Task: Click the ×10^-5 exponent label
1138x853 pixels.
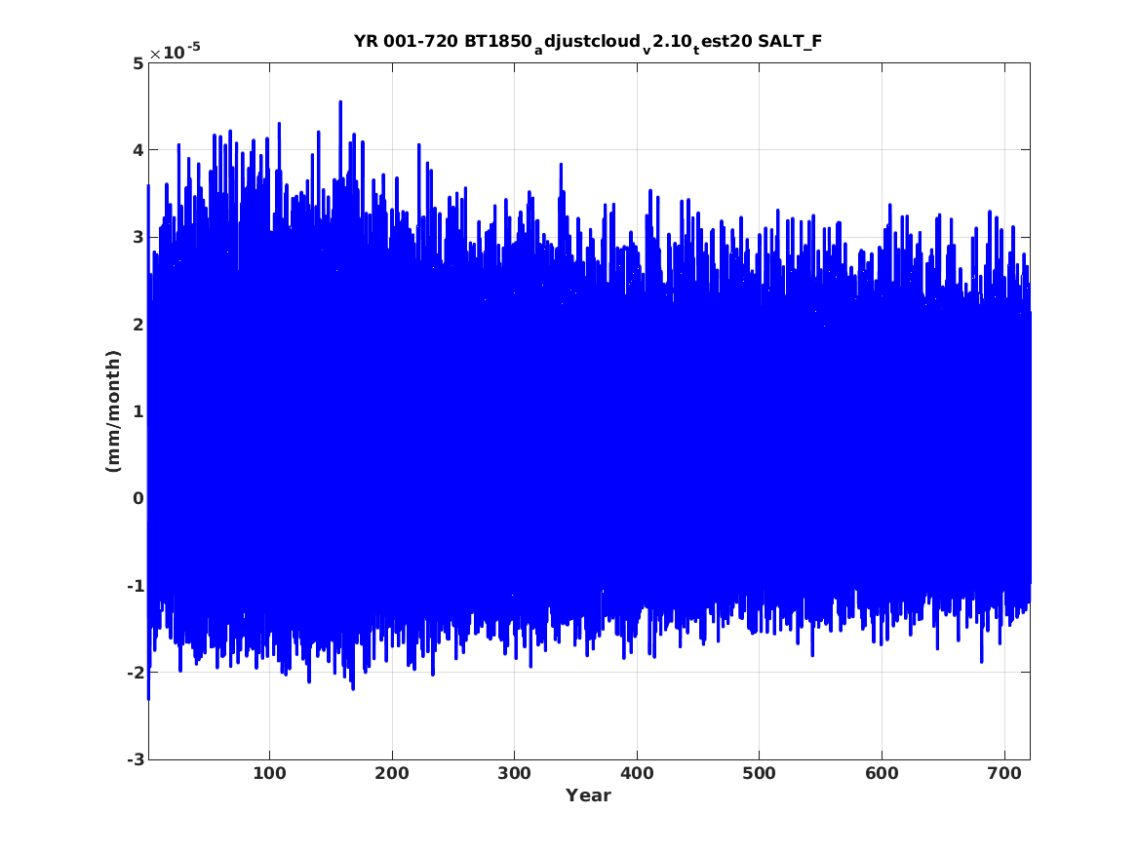Action: coord(175,53)
